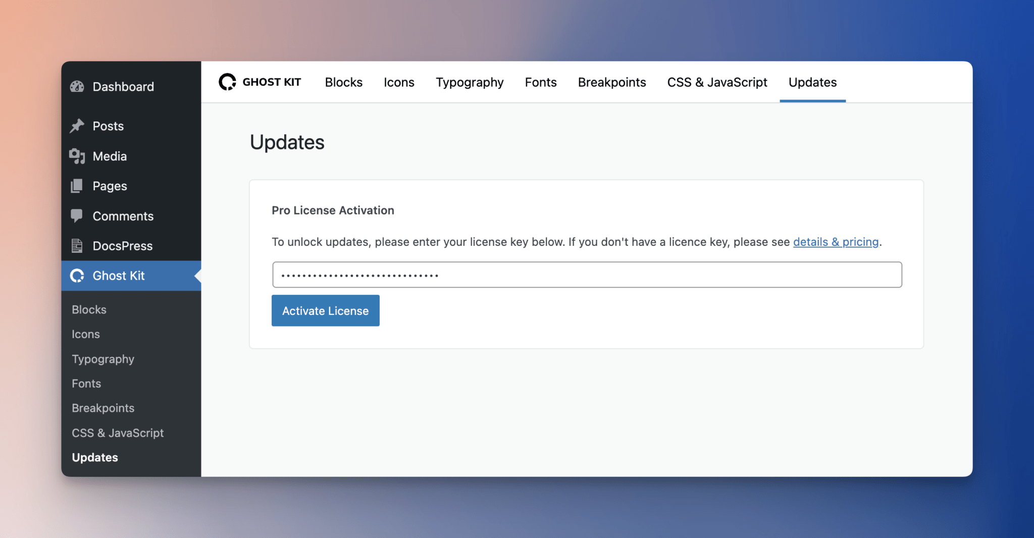Open the Icons tab in header
The height and width of the screenshot is (538, 1034).
399,82
